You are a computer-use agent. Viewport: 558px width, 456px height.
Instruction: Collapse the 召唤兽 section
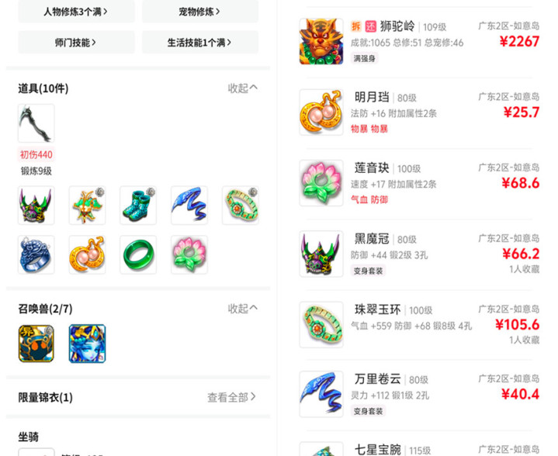coord(242,309)
